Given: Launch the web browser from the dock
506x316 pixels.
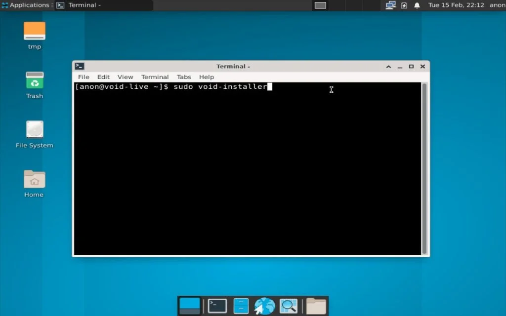Looking at the screenshot, I should pyautogui.click(x=264, y=306).
